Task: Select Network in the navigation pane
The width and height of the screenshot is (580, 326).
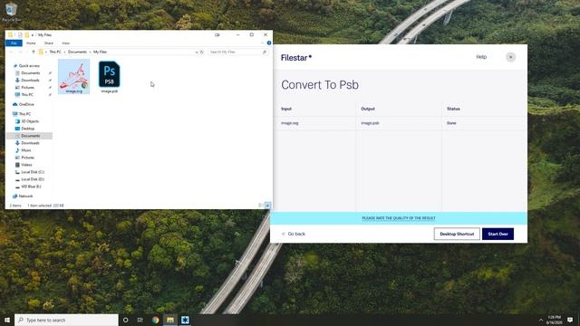Action: [x=25, y=197]
